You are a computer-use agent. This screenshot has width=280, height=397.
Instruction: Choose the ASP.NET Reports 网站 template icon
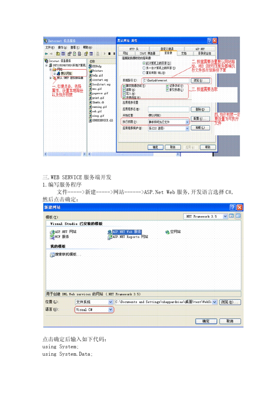[x=110, y=237]
